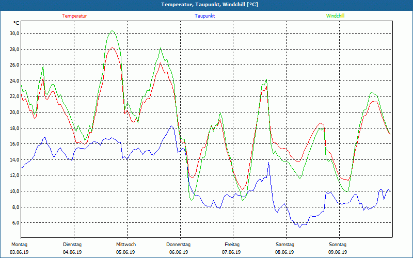Click the 08.06.19 date label

coord(284,252)
